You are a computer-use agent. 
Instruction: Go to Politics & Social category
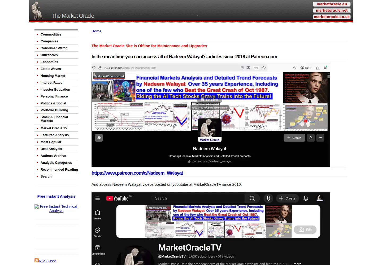click(53, 103)
